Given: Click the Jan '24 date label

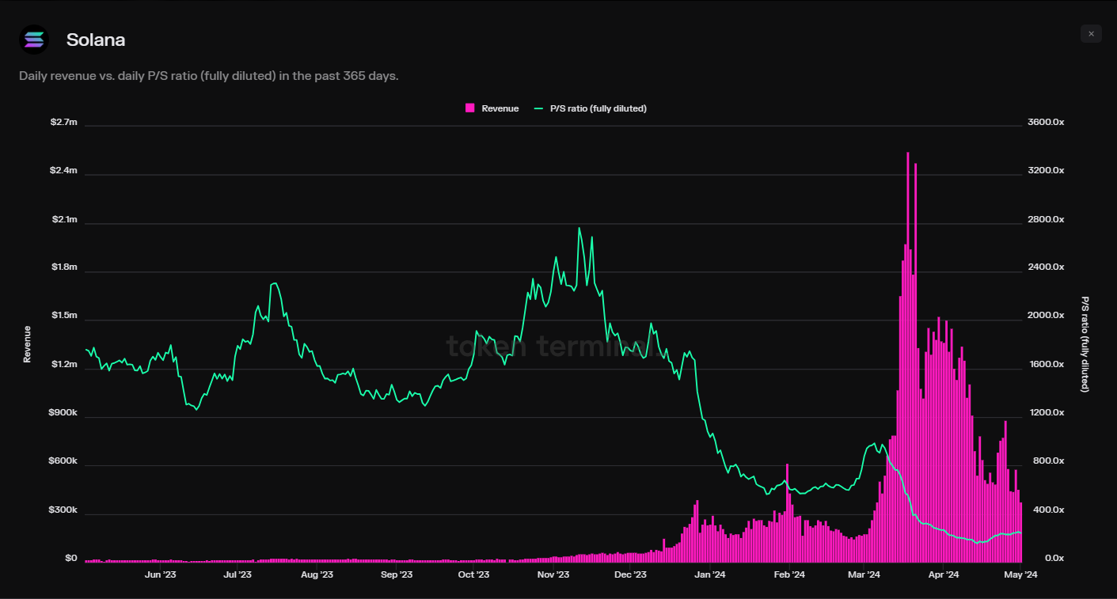Looking at the screenshot, I should pyautogui.click(x=709, y=575).
